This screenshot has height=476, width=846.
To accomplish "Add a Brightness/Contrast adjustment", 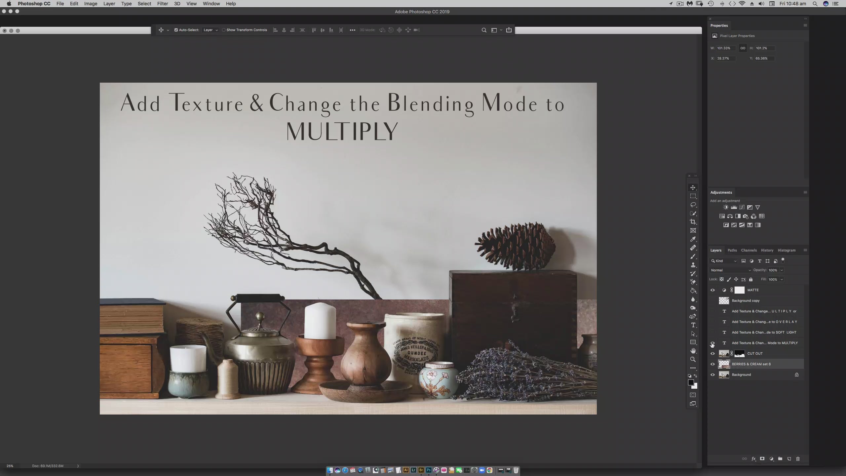I will 725,207.
